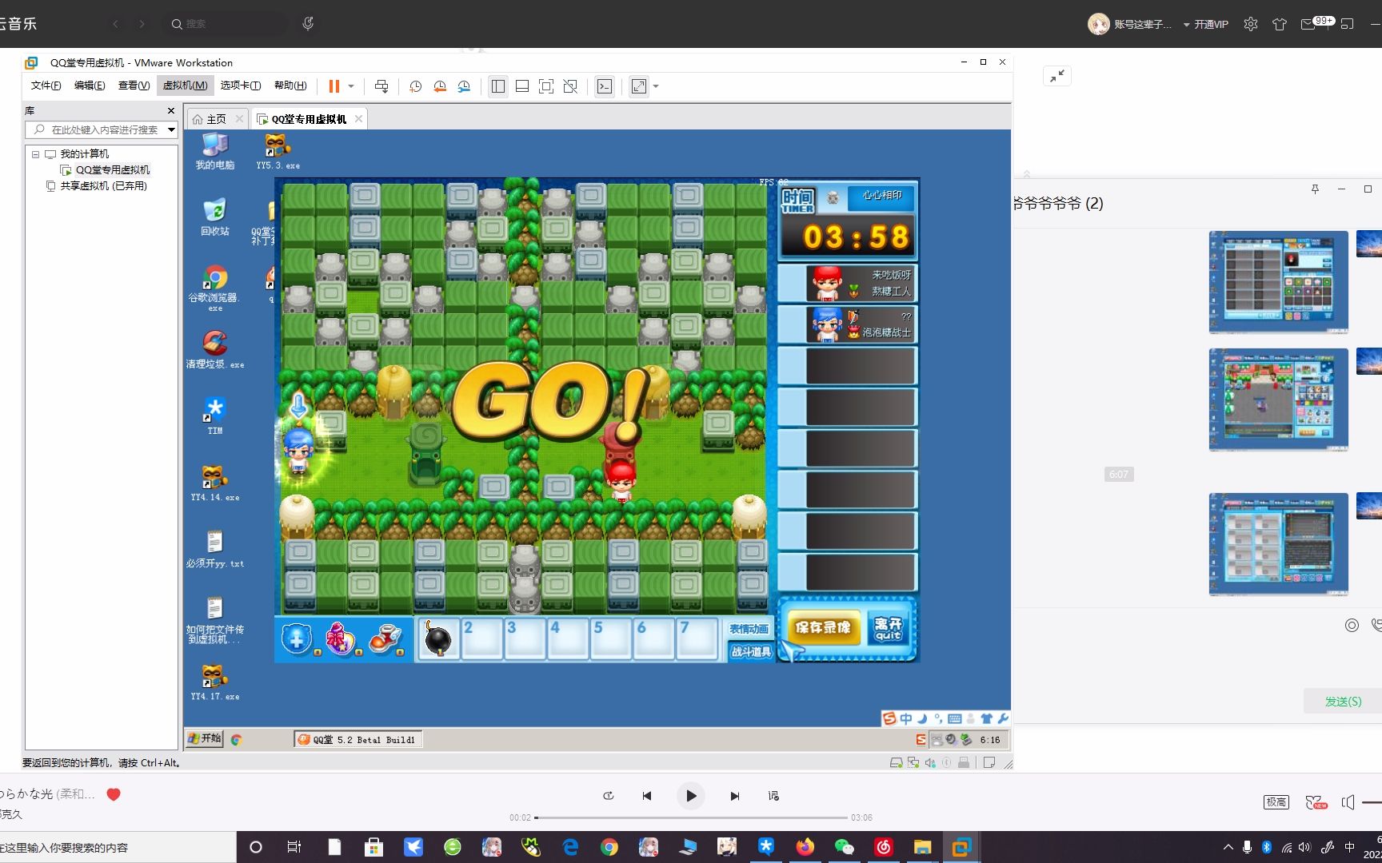Click the 保存录像 button in the game
1382x863 pixels.
click(824, 628)
